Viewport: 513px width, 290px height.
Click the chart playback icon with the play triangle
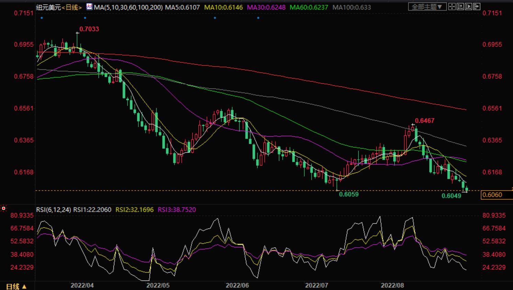[468, 7]
